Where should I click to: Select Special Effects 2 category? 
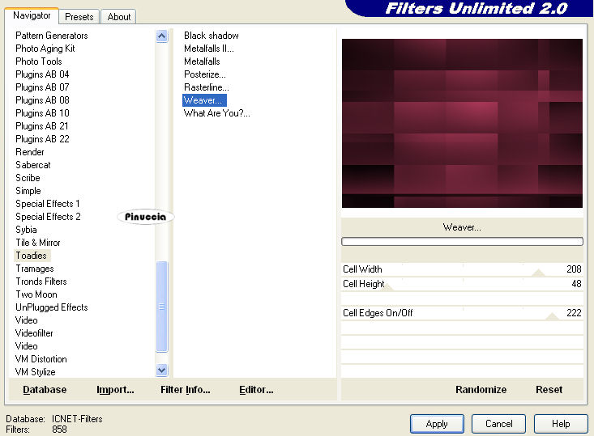pos(48,217)
